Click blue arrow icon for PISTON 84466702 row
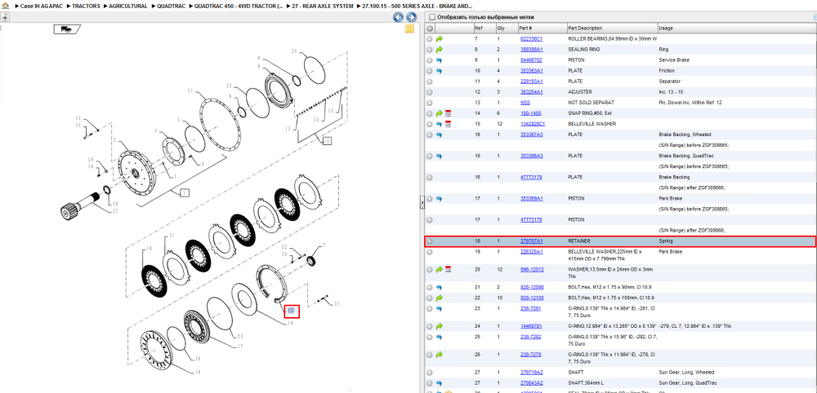 tap(440, 60)
